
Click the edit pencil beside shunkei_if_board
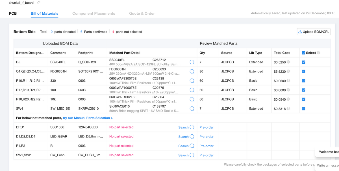click(38, 3)
